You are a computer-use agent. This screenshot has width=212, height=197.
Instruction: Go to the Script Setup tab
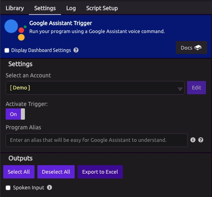(x=102, y=8)
